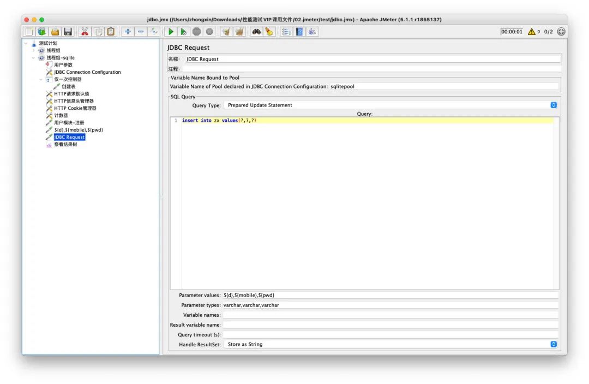
Task: Click Start no pauses icon
Action: [x=184, y=32]
